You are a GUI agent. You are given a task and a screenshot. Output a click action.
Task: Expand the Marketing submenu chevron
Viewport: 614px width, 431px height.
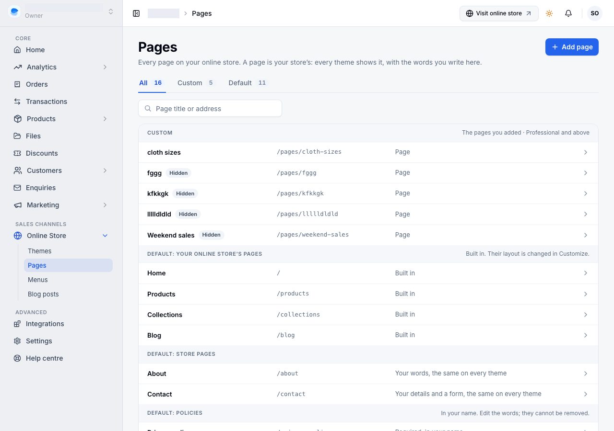[105, 205]
